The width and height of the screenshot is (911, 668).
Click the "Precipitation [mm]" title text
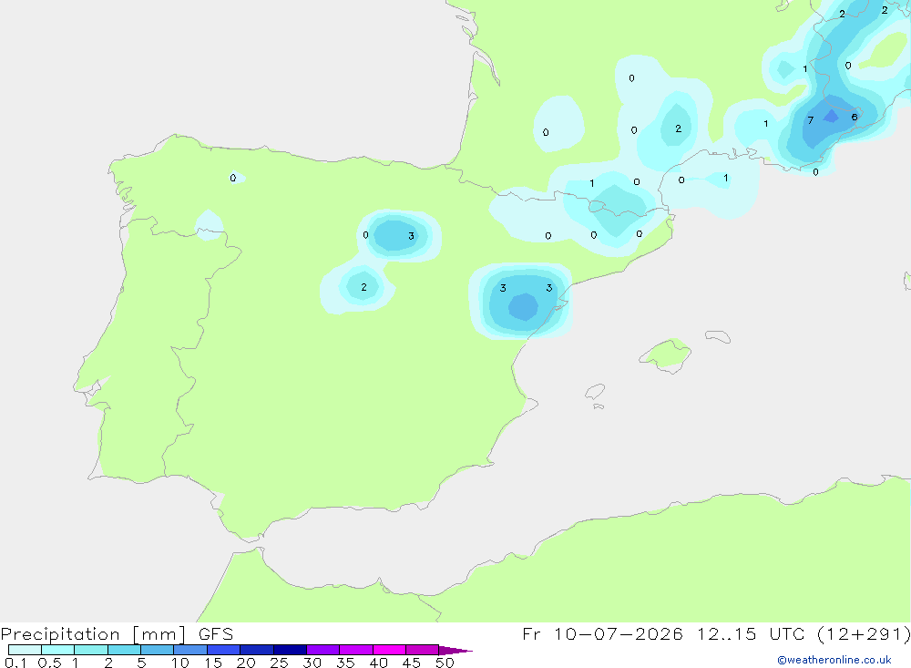pyautogui.click(x=94, y=634)
